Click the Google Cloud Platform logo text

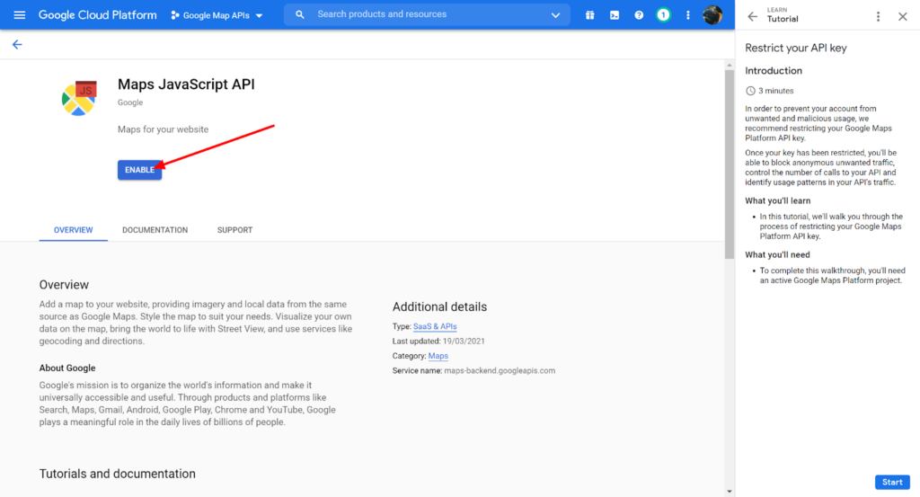97,15
